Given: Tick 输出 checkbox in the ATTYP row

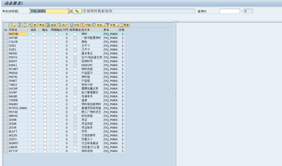Looking at the screenshot, I should tap(45, 151).
